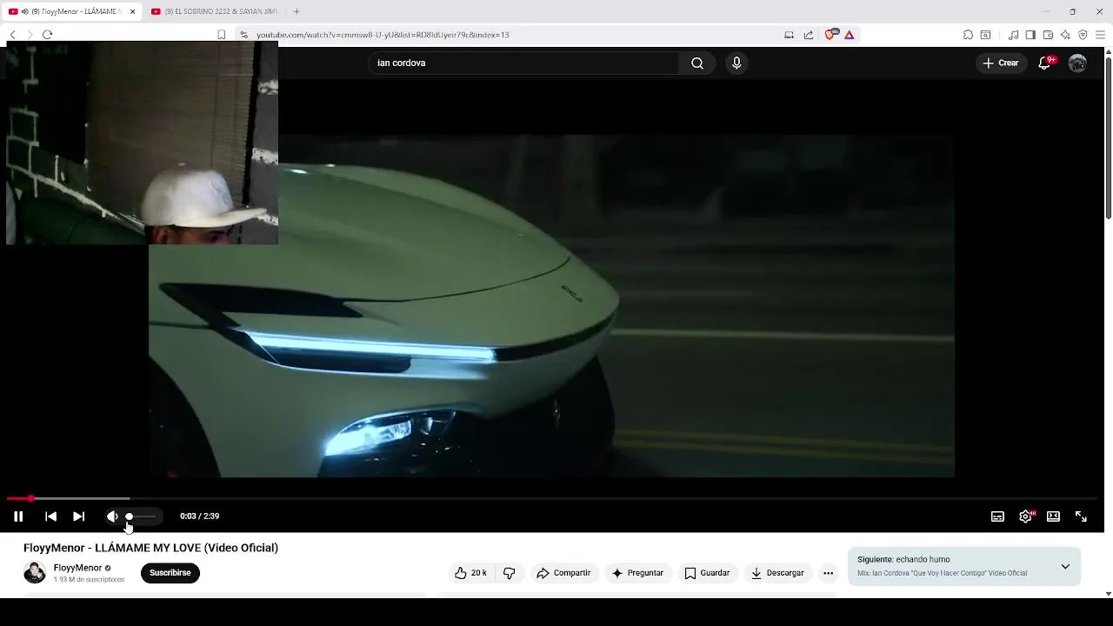
Task: Open the account avatar menu
Action: coord(1077,63)
